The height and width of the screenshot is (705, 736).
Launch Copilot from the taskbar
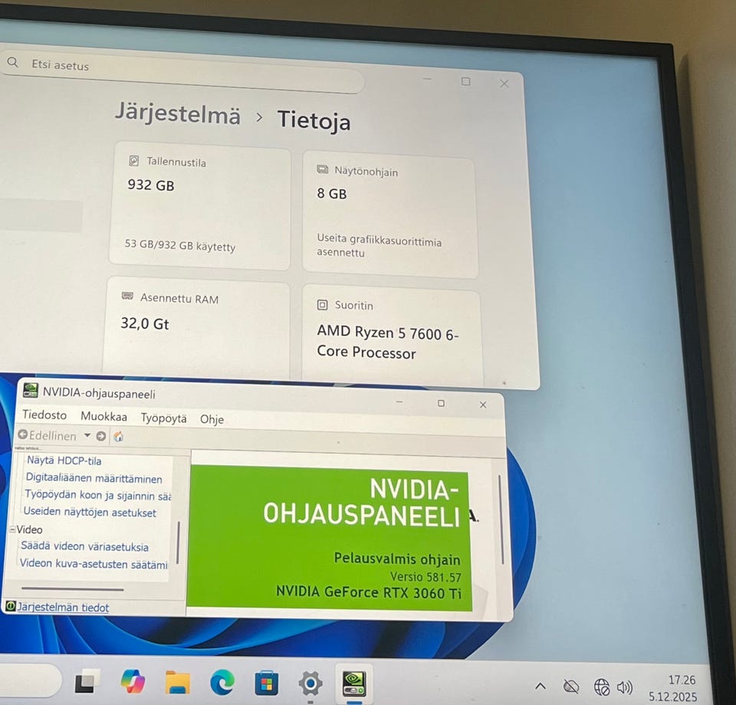[x=133, y=681]
